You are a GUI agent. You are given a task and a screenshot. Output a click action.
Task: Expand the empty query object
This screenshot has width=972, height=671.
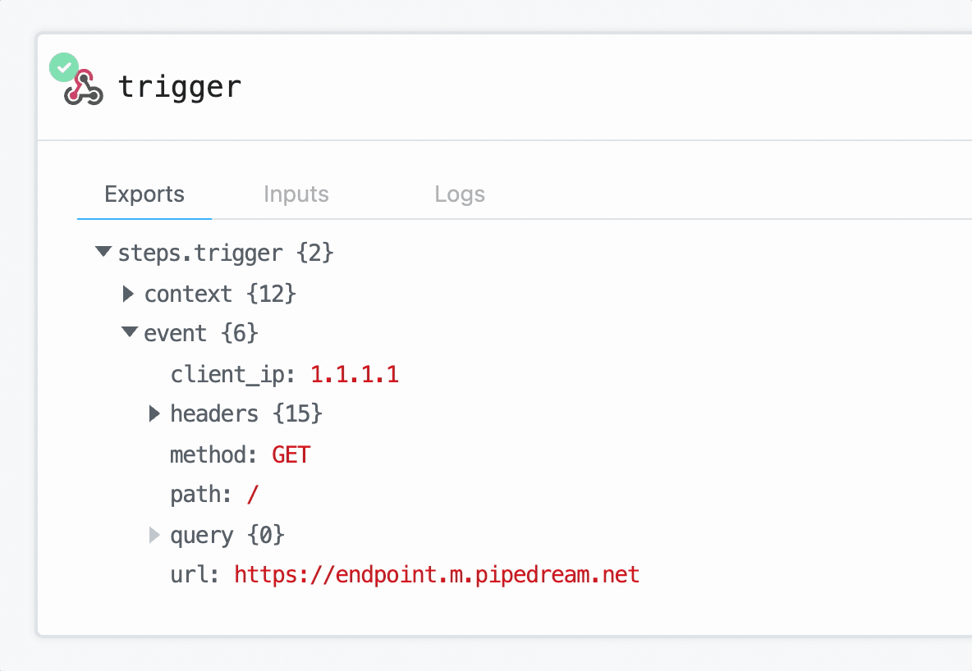coord(154,535)
